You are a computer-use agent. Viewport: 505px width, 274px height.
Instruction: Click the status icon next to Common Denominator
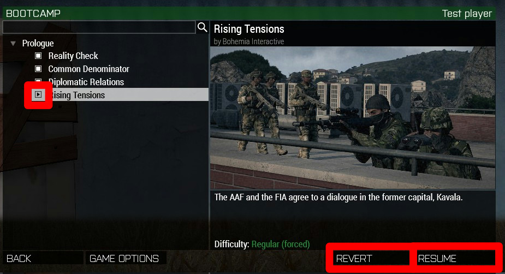click(x=38, y=69)
